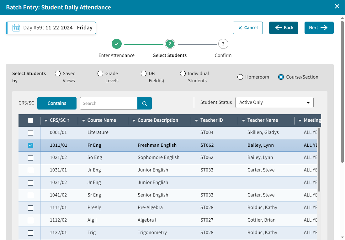Check the box for 1111/01 PreAlg
Image resolution: width=345 pixels, height=240 pixels.
click(x=31, y=208)
